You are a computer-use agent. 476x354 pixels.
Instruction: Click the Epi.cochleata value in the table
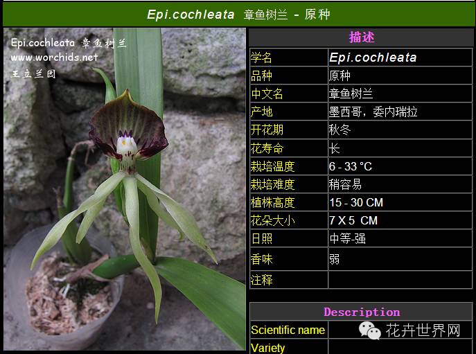point(373,57)
